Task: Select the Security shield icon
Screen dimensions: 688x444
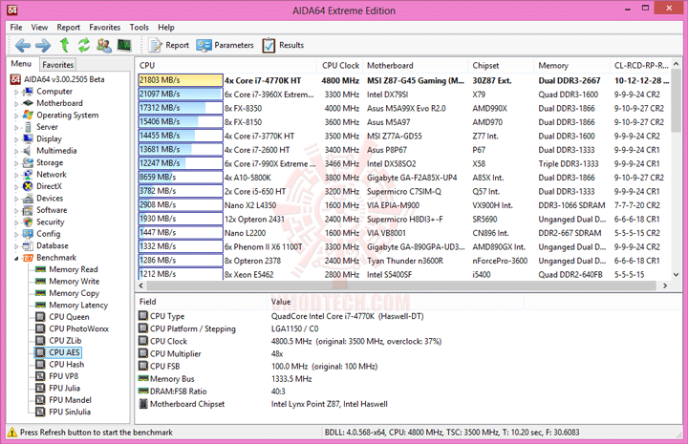Action: [28, 222]
